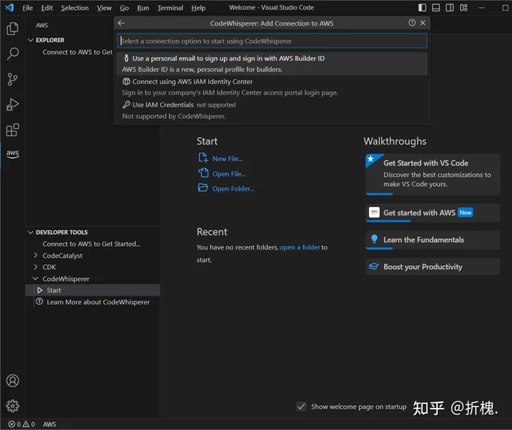Open the Selection menu
512x430 pixels.
click(75, 8)
